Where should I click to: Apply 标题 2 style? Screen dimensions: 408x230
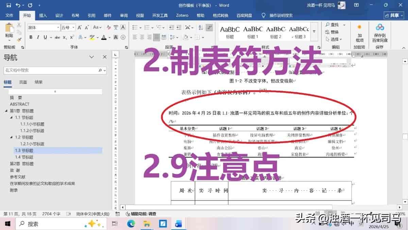click(x=276, y=32)
